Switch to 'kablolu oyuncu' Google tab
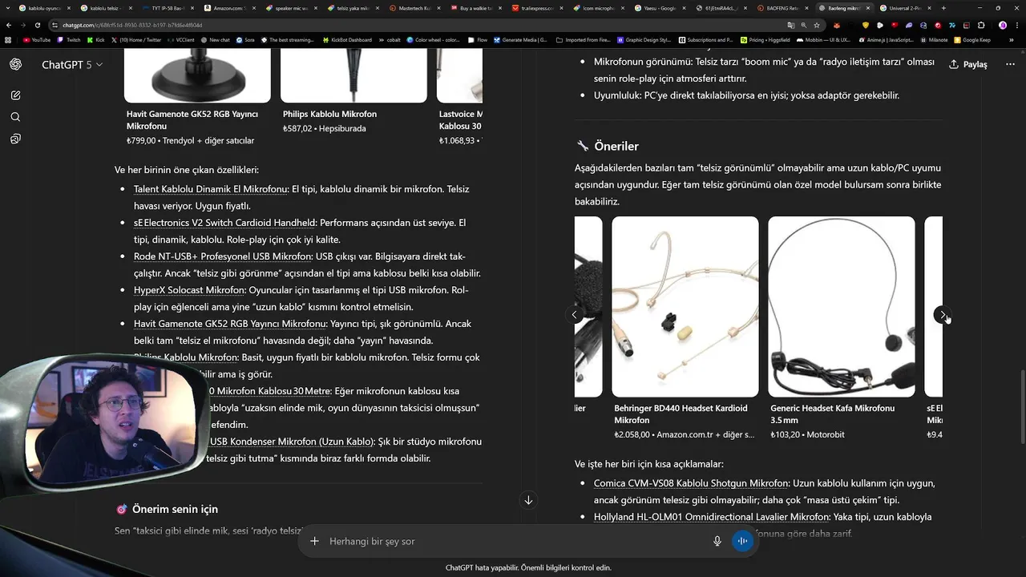 click(x=44, y=8)
